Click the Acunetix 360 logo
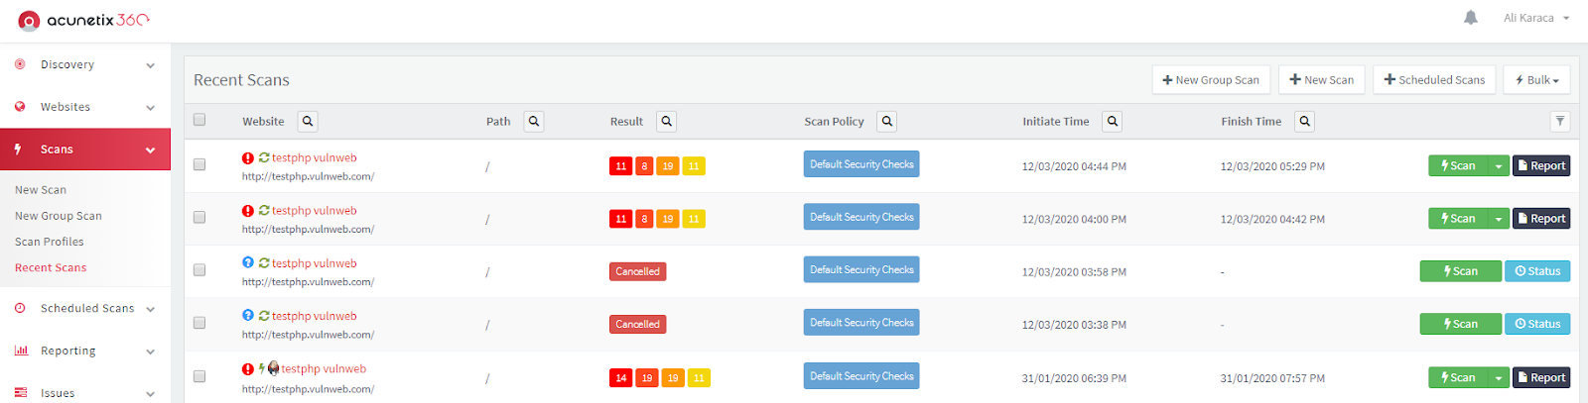 pyautogui.click(x=83, y=20)
